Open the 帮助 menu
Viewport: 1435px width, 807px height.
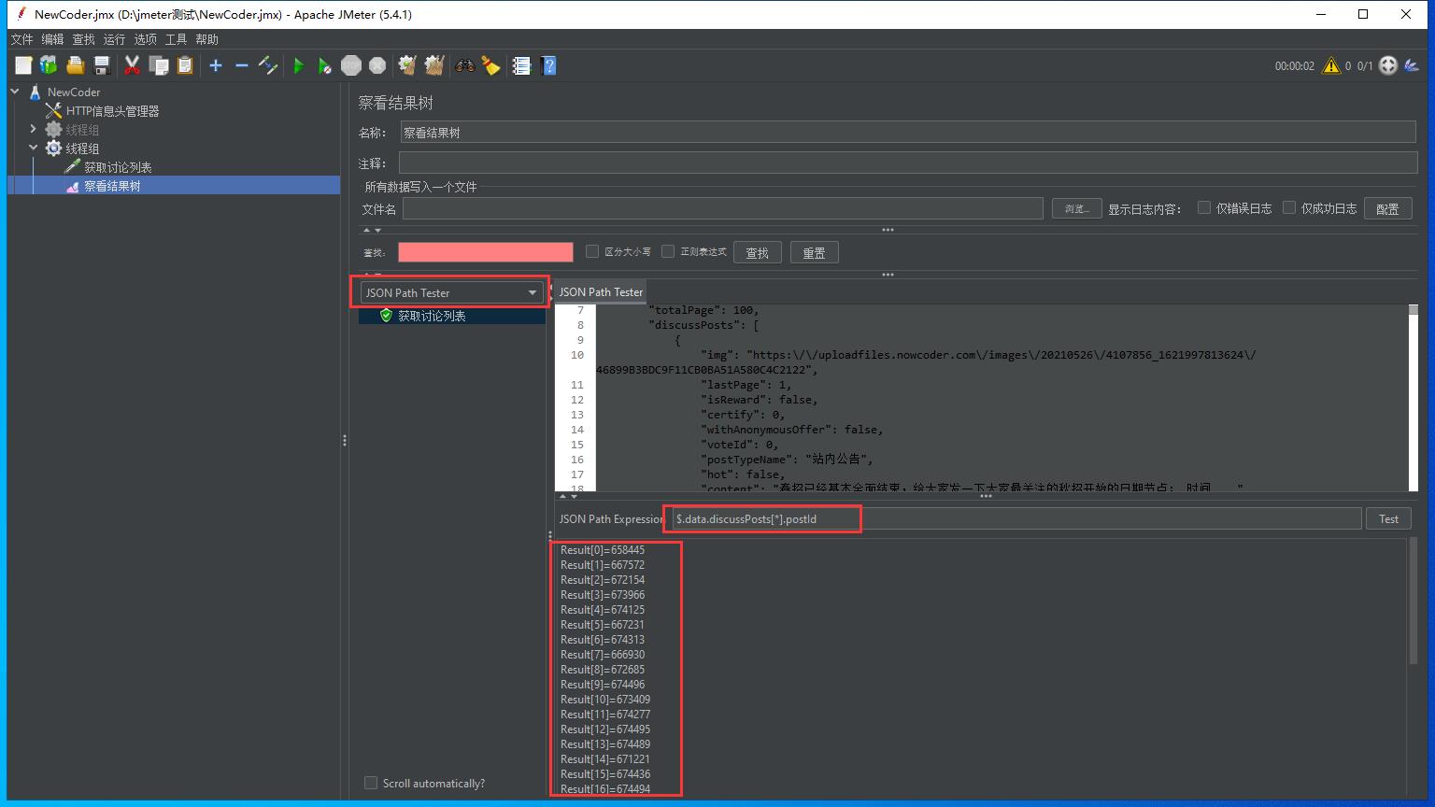[x=206, y=39]
